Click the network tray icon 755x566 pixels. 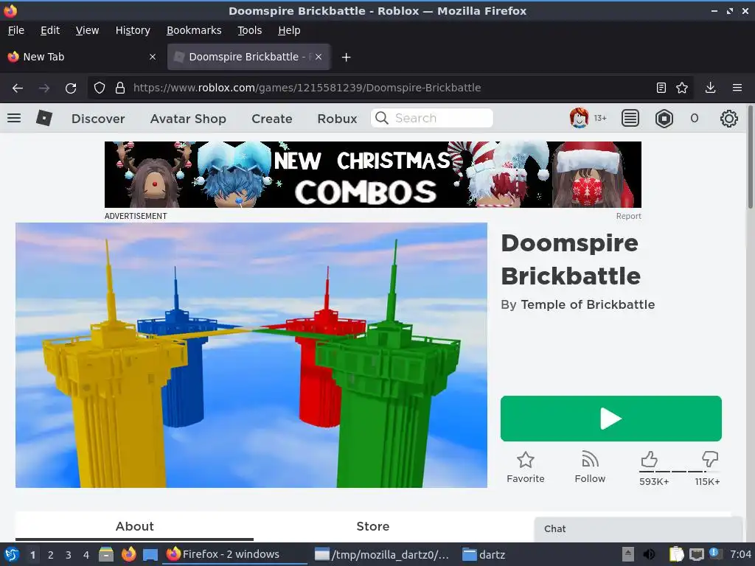pos(697,554)
